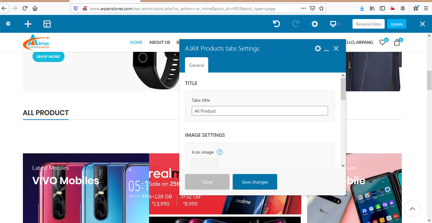Click the scroll-to-top arrow button
This screenshot has height=223, width=432.
click(x=412, y=209)
